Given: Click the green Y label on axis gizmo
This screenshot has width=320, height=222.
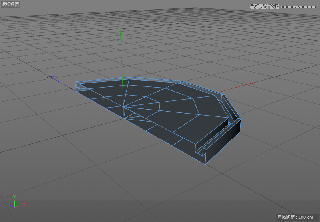Looking at the screenshot, I should tap(15, 197).
